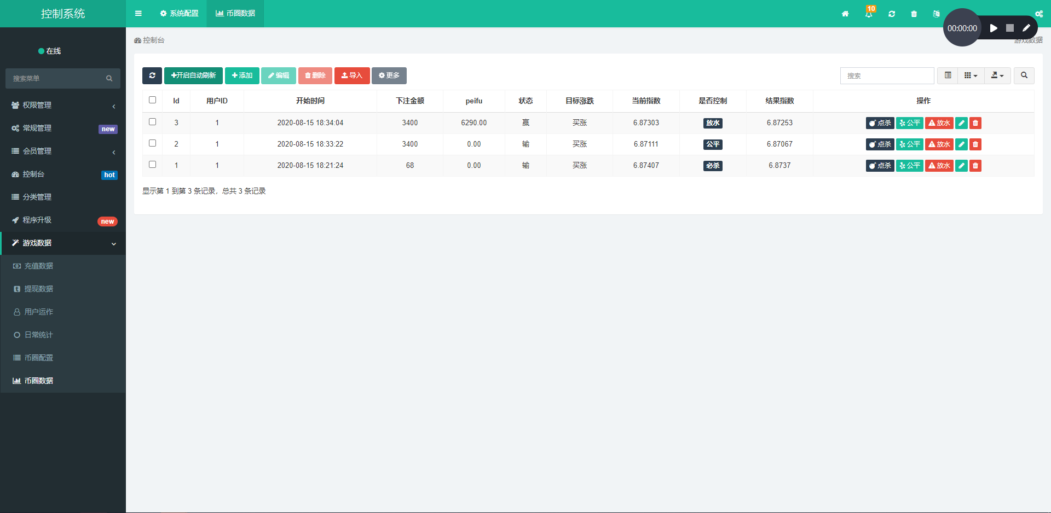Open 充值数据 in the sidebar
Image resolution: width=1051 pixels, height=513 pixels.
38,266
